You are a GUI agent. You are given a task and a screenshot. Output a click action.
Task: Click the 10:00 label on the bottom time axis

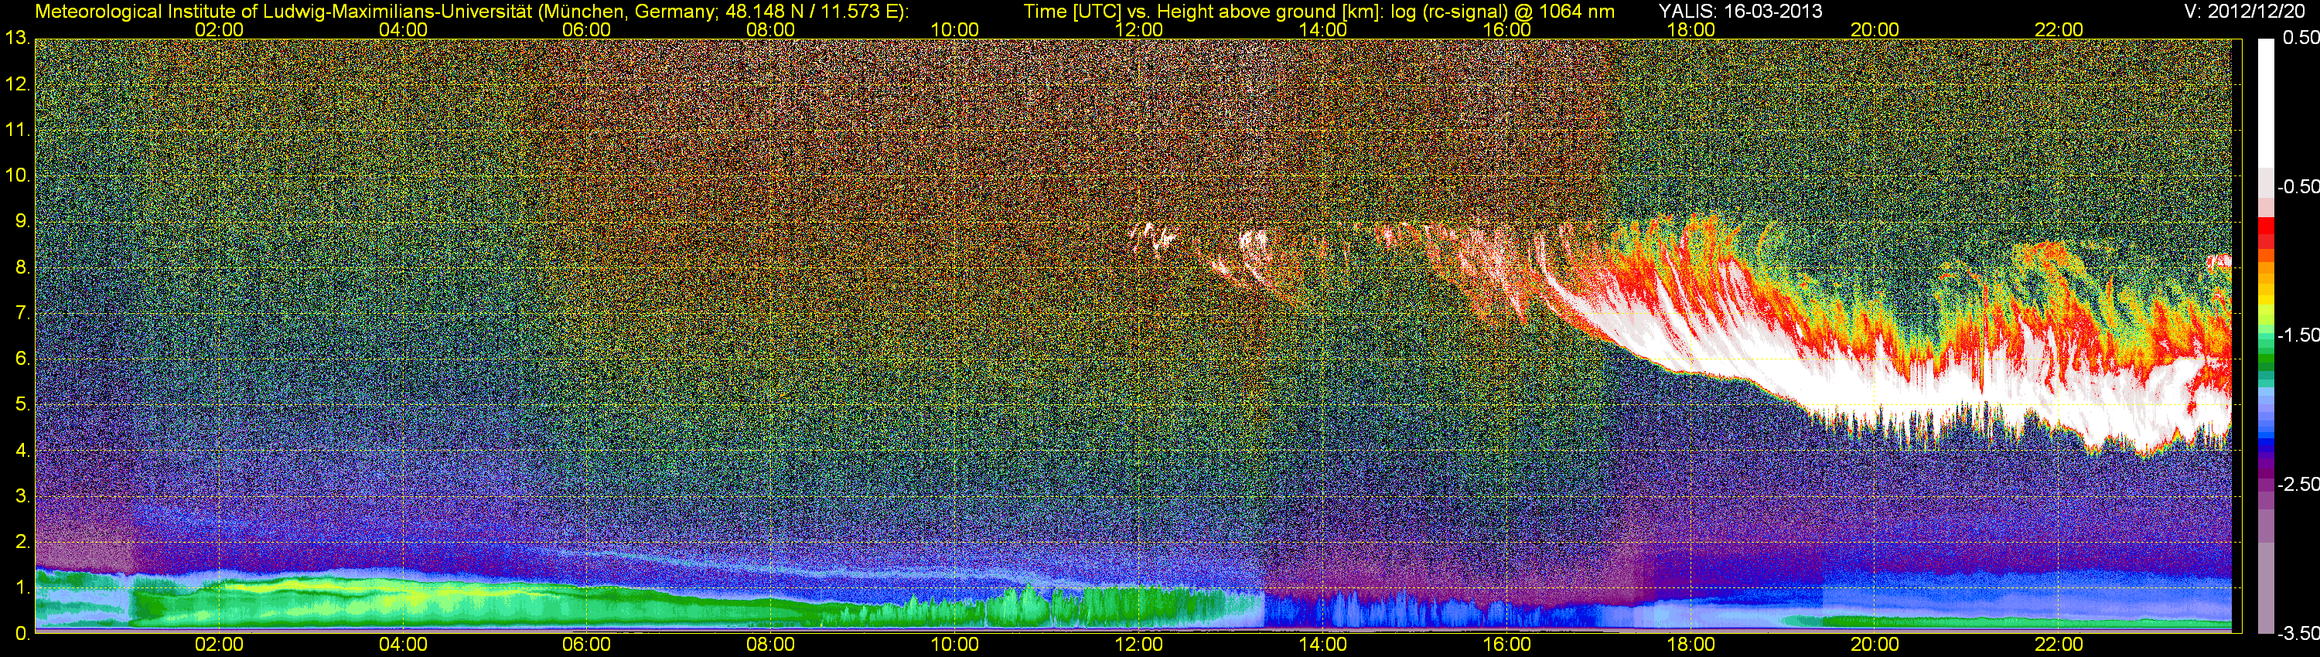(x=954, y=645)
